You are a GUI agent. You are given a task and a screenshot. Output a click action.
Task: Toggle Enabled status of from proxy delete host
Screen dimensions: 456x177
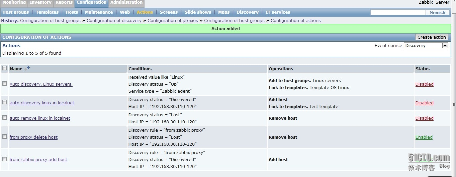[424, 137]
